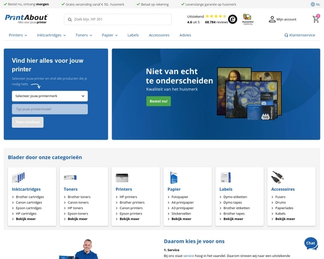
Task: Click the Thuiswinkel Waarborg badge
Action: pyautogui.click(x=248, y=19)
